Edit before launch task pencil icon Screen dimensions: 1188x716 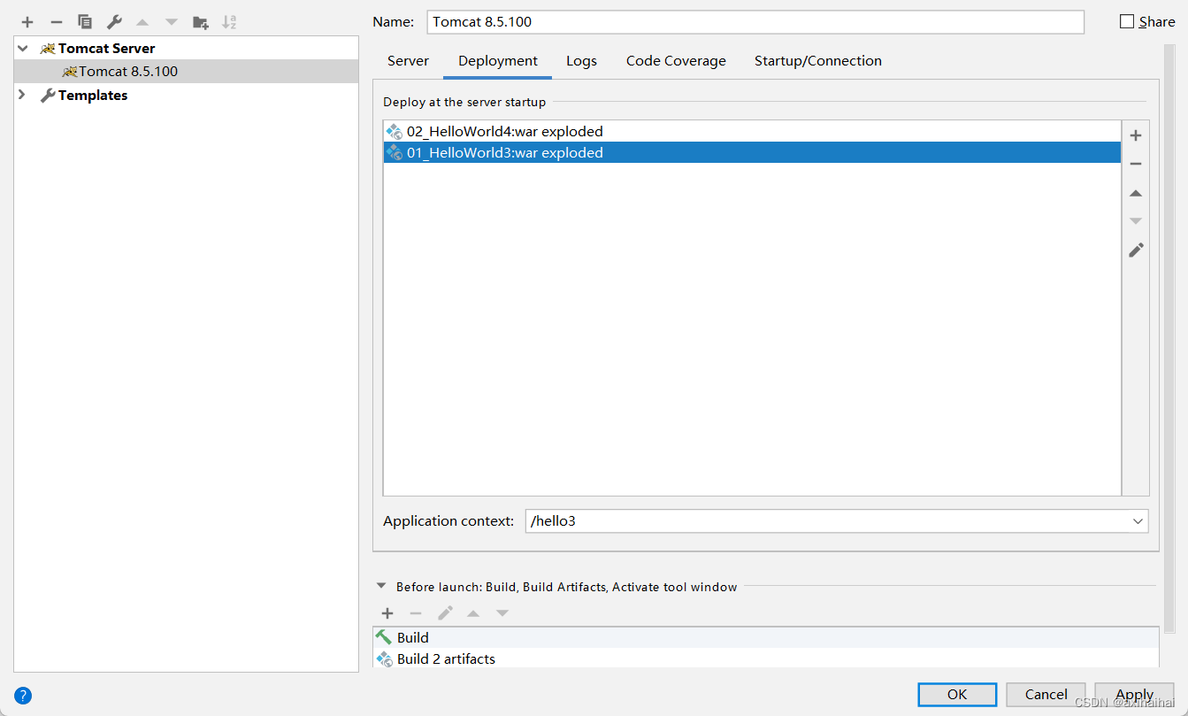coord(445,613)
